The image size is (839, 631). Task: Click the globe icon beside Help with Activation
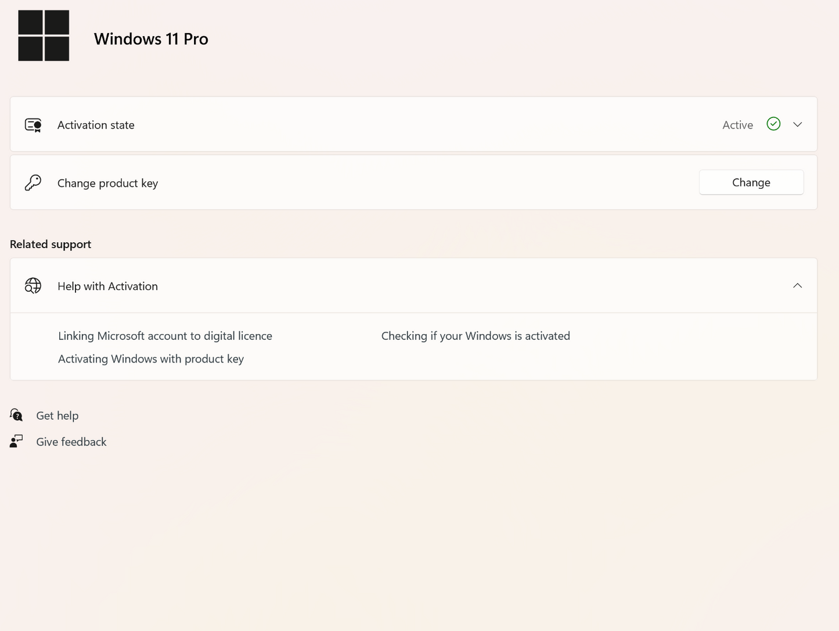pos(33,286)
